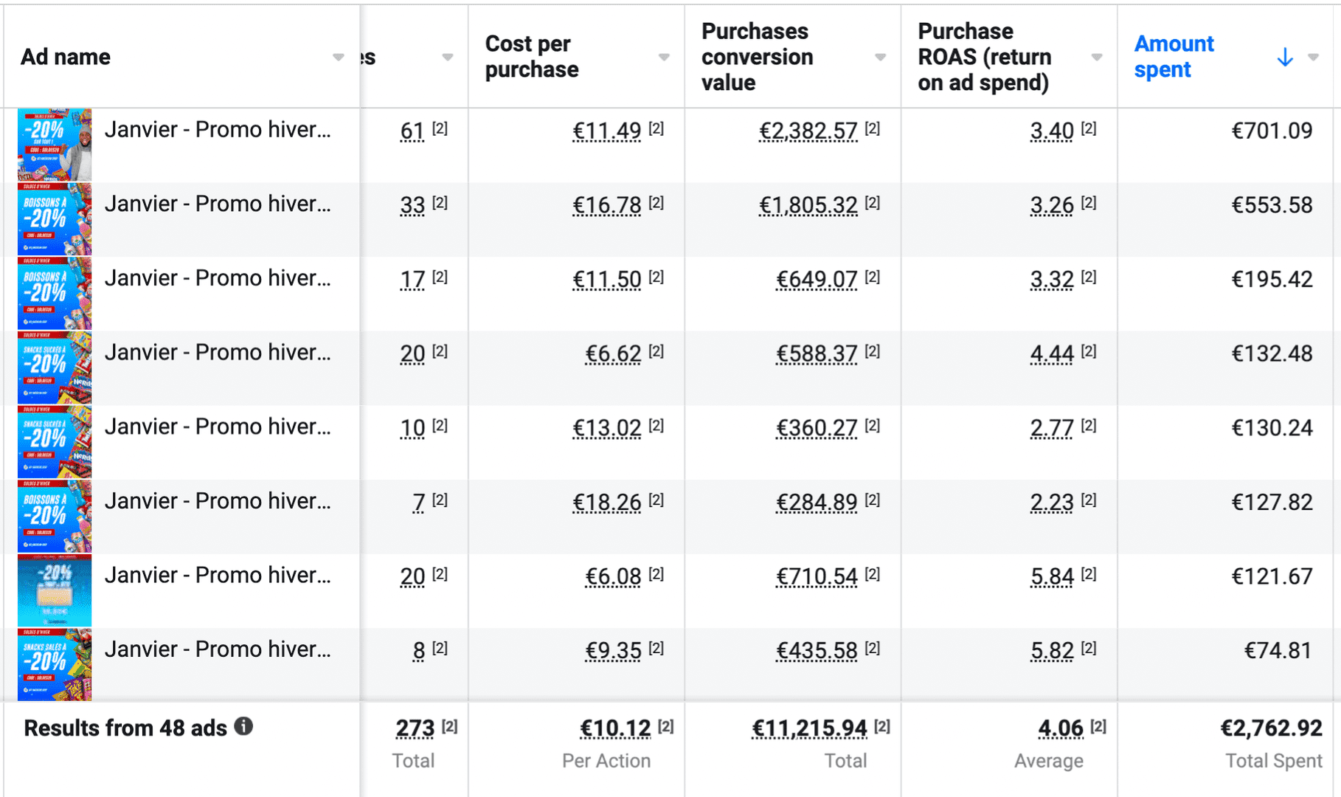The width and height of the screenshot is (1341, 797).
Task: Click the footnote [2] next to 61 purchases
Action: coord(440,128)
